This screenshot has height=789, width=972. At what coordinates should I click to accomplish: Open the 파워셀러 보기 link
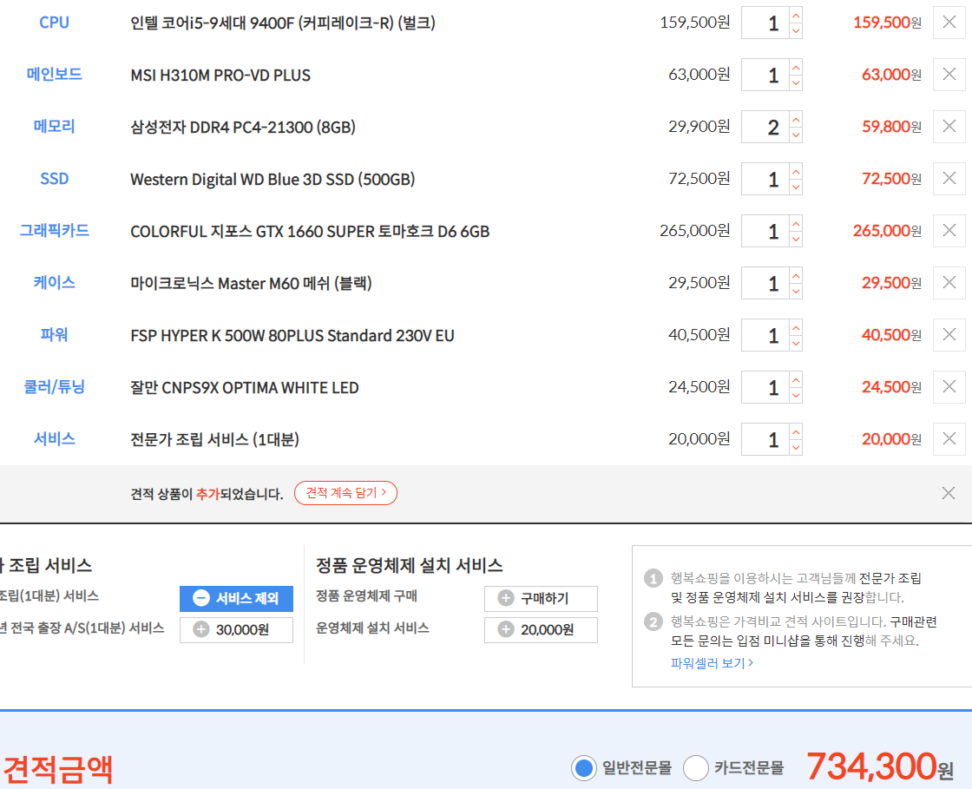pyautogui.click(x=712, y=663)
